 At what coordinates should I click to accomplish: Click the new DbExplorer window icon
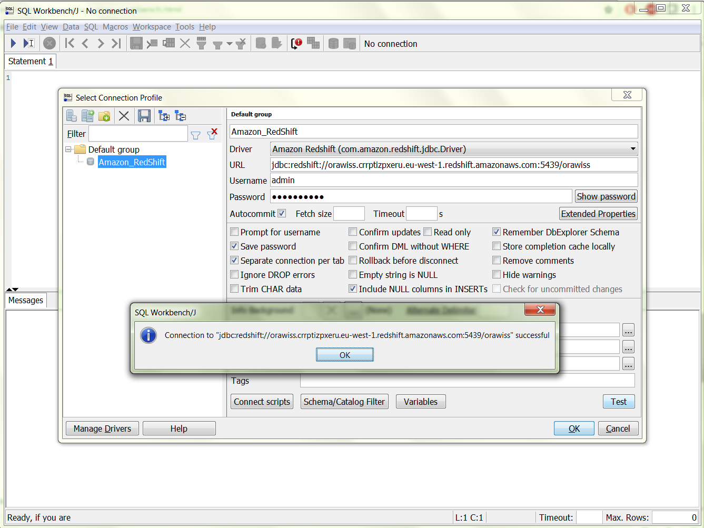pyautogui.click(x=350, y=43)
